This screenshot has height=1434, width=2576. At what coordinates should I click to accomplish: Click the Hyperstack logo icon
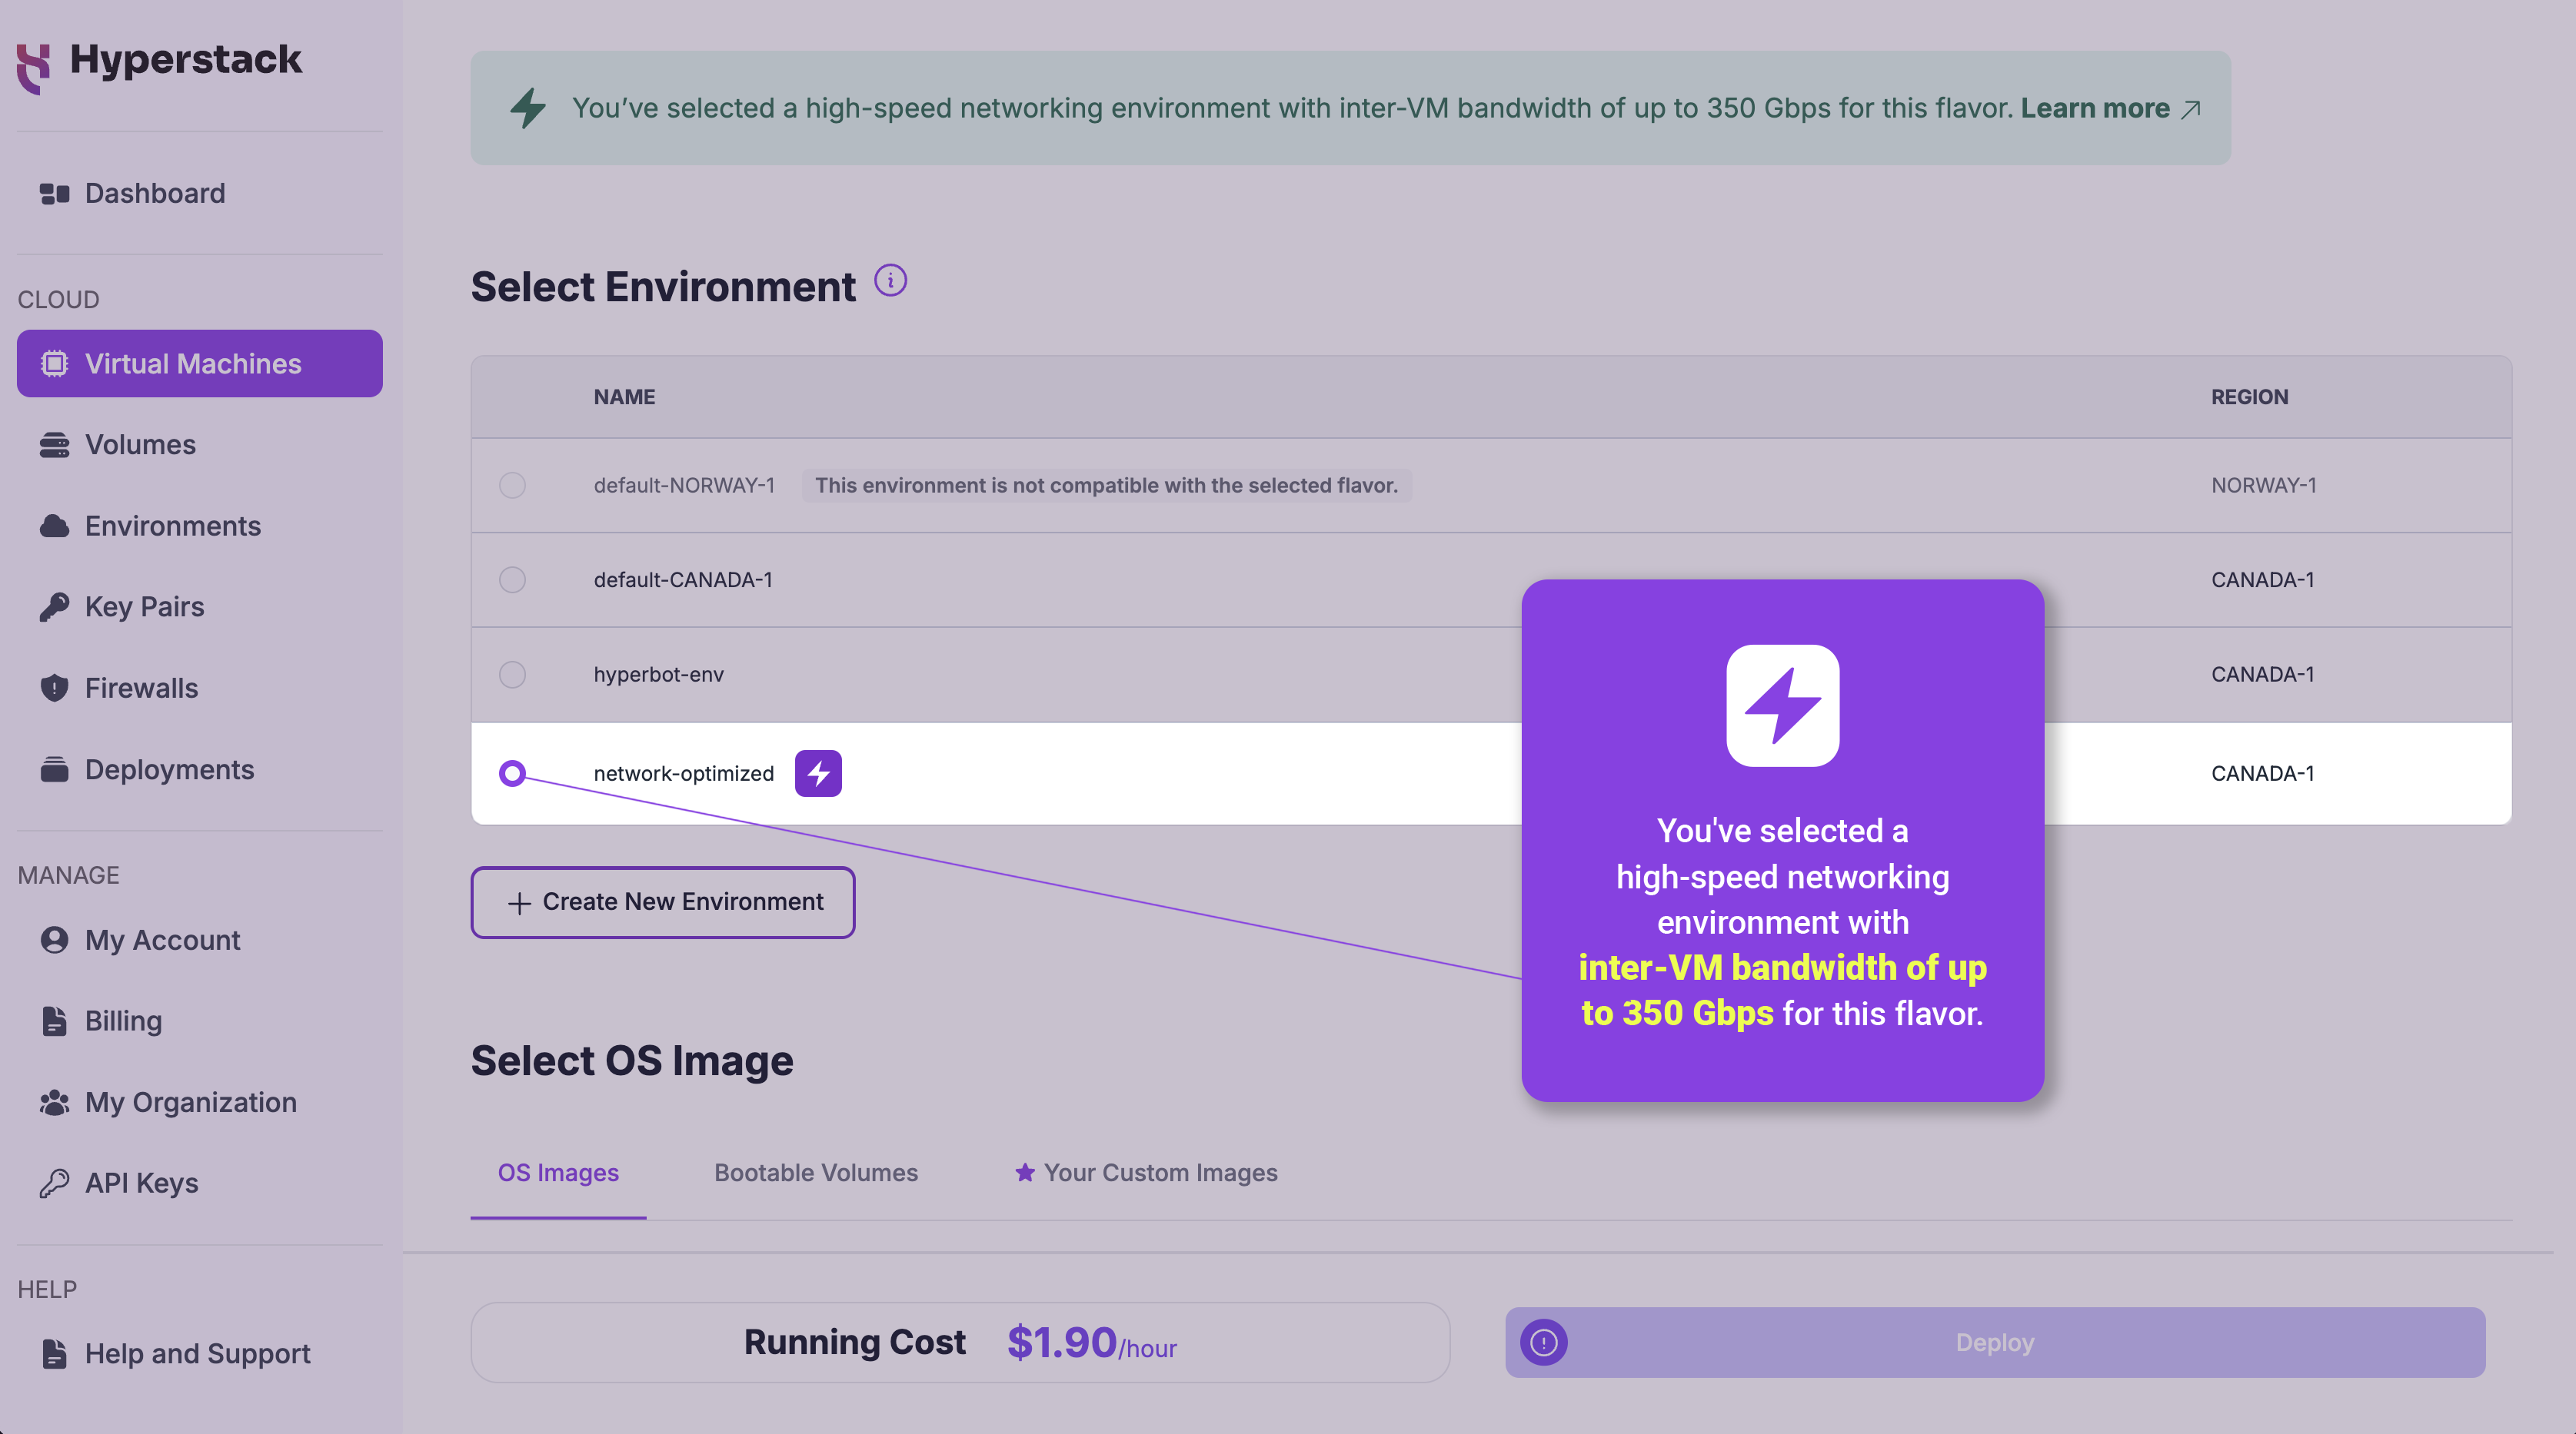[x=32, y=57]
